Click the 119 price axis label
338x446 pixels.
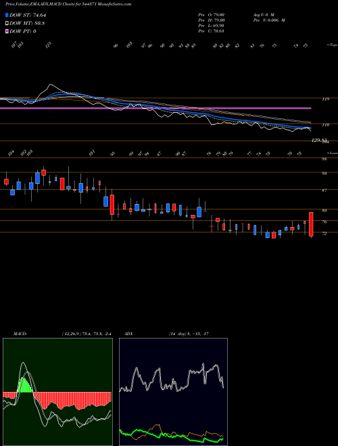(326, 99)
